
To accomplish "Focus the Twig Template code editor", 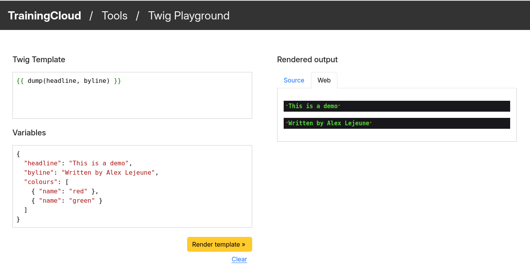I will click(x=132, y=95).
